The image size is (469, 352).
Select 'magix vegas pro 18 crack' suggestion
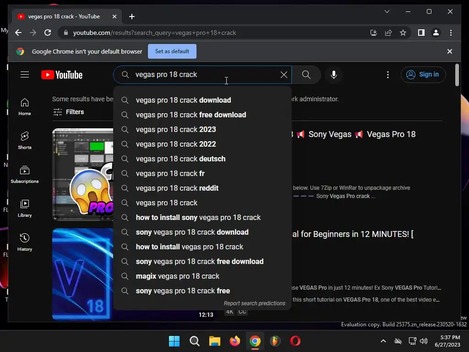coord(202,276)
